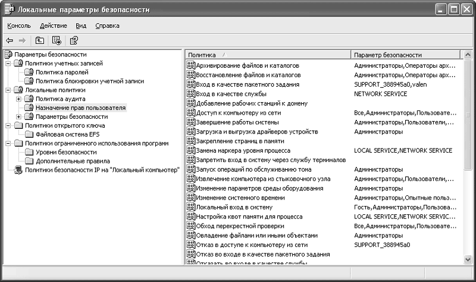476x282 pixels.
Task: Collapse the Политики учетных записей node
Action: [x=8, y=64]
